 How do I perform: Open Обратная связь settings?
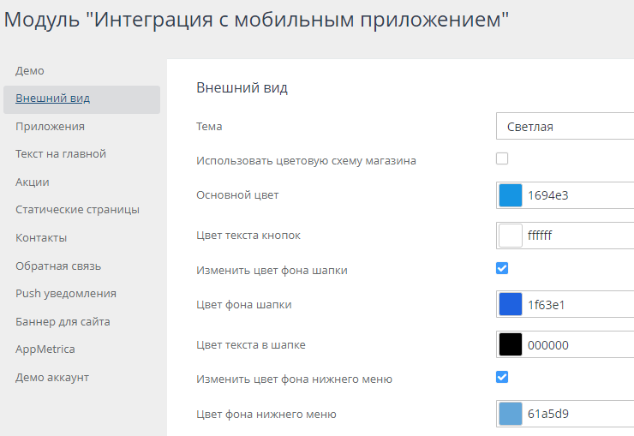[x=58, y=266]
